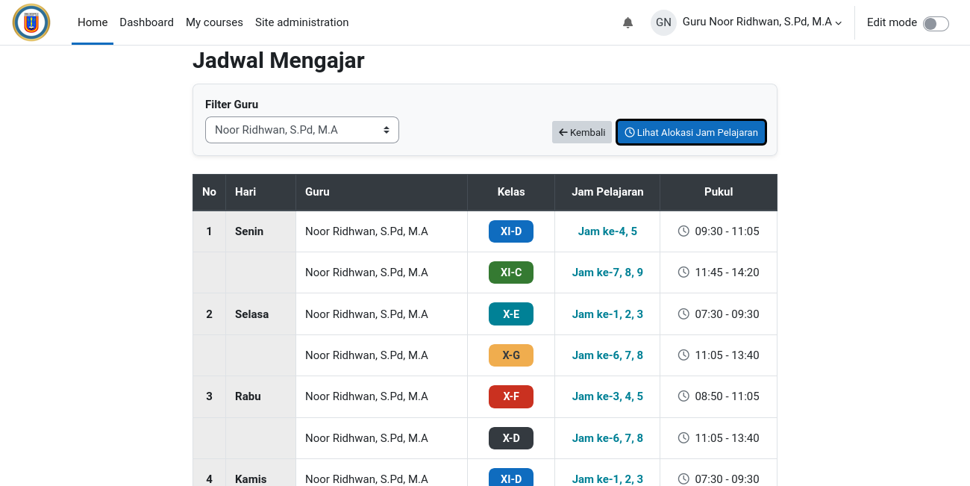Click the clock icon beside 07:30 - 09:30 Selasa
Image resolution: width=970 pixels, height=486 pixels.
click(683, 314)
